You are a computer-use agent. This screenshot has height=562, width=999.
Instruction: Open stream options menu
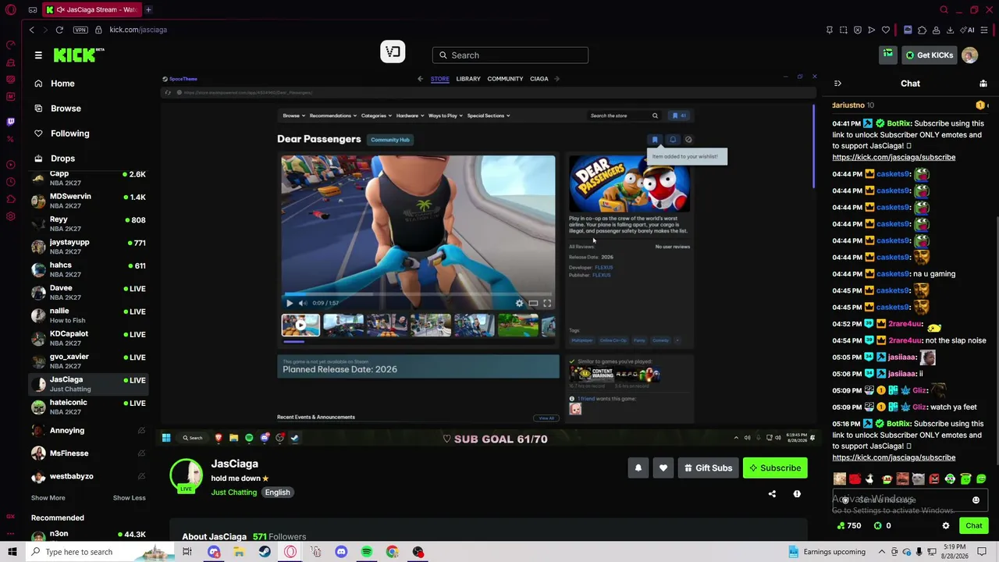(x=797, y=494)
